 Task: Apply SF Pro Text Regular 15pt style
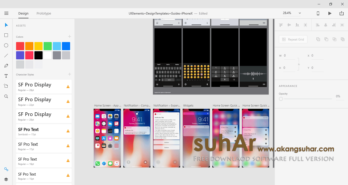(44, 176)
